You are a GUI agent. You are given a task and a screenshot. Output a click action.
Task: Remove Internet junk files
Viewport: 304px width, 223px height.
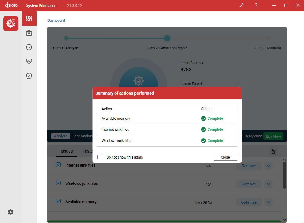pyautogui.click(x=249, y=166)
